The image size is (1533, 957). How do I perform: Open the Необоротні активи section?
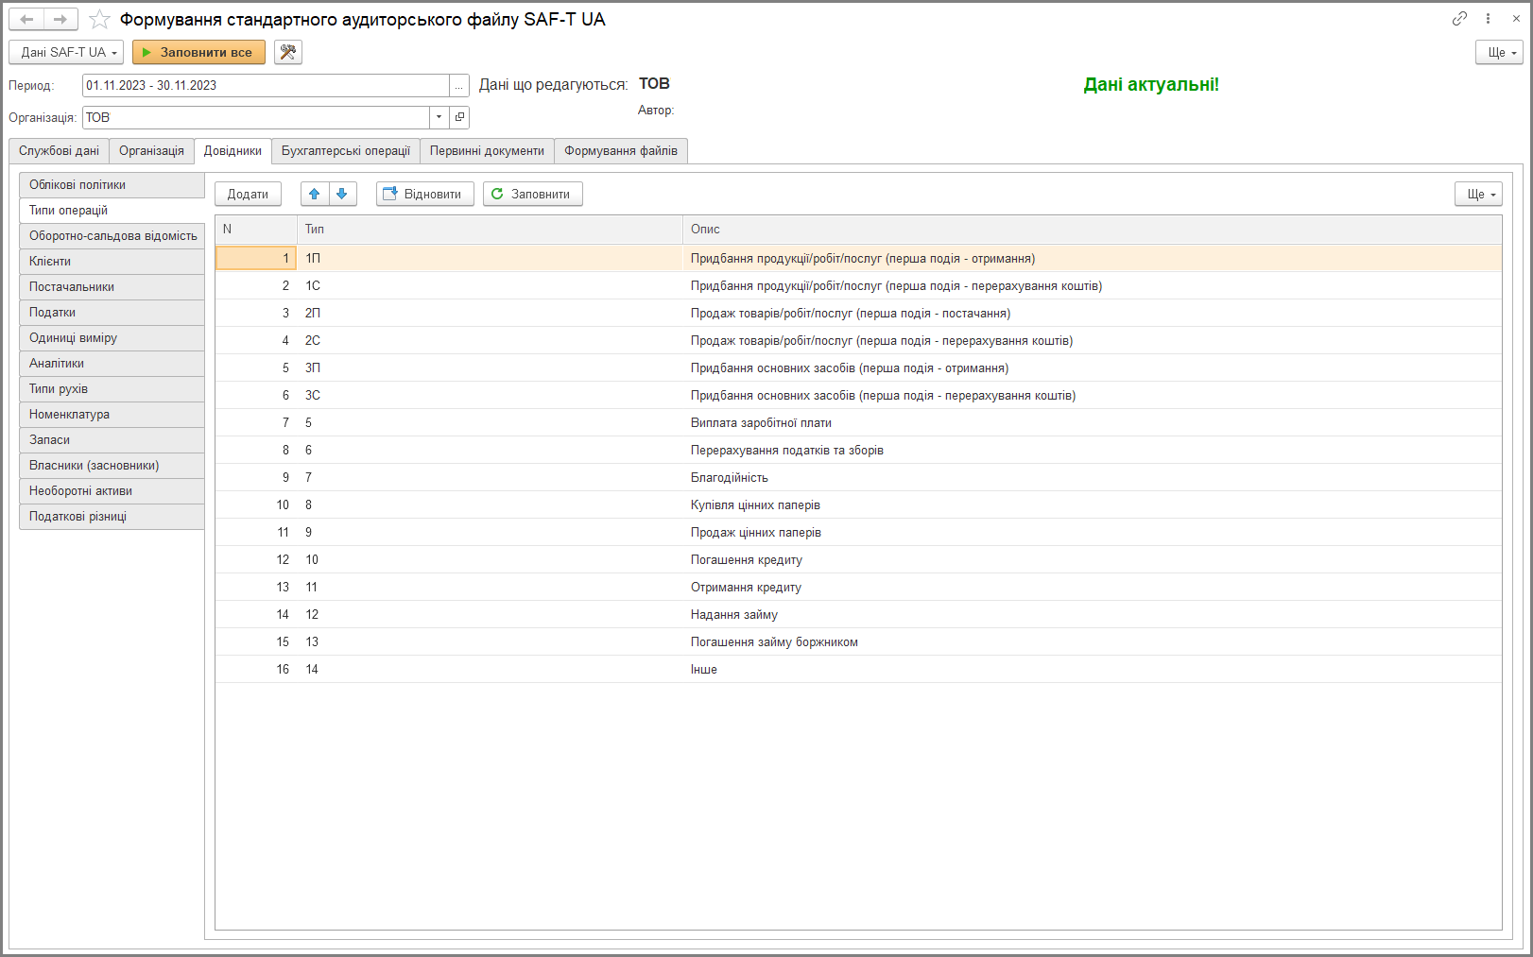(112, 491)
